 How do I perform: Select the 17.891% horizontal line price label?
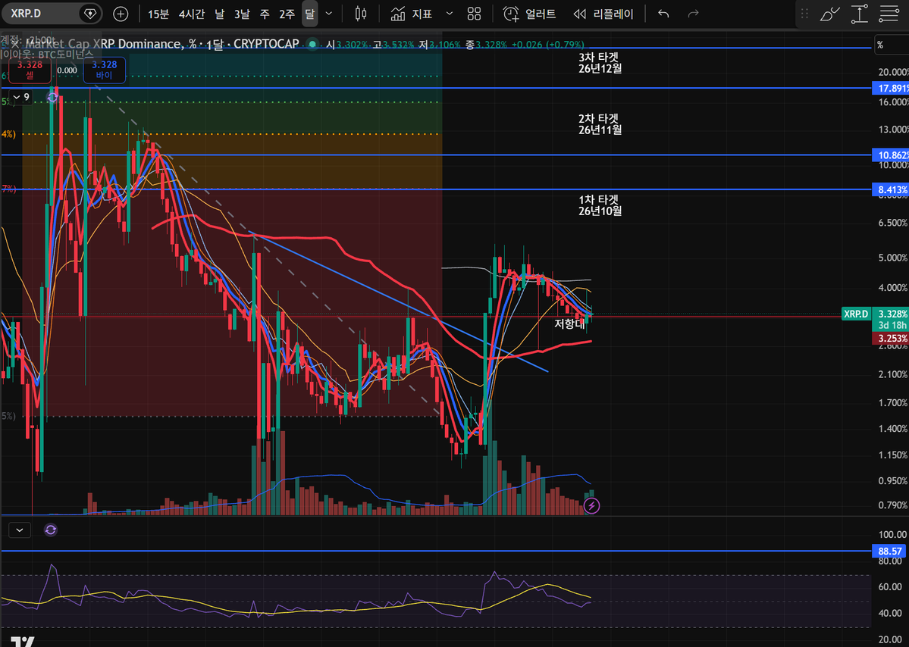click(x=891, y=88)
